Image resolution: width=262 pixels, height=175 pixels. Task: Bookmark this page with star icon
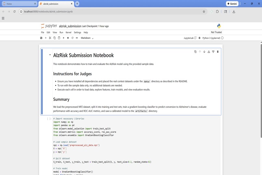pyautogui.click(x=204, y=11)
